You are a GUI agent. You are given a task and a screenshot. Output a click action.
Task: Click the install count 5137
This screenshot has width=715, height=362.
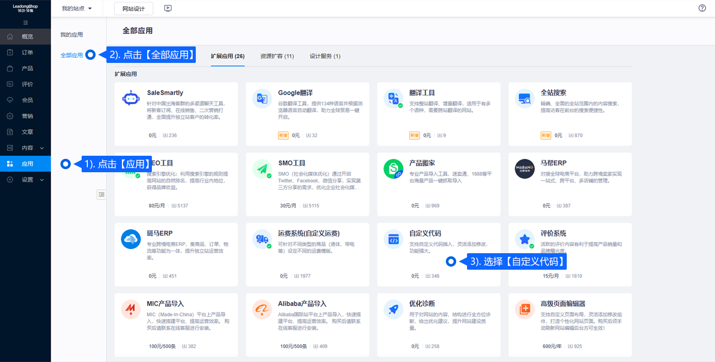179,206
